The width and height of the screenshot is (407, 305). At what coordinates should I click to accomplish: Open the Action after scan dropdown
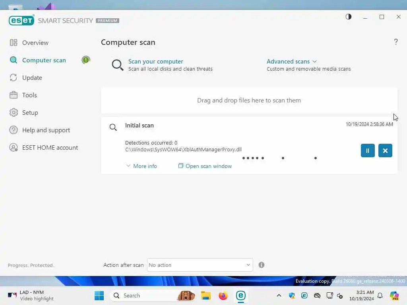200,265
